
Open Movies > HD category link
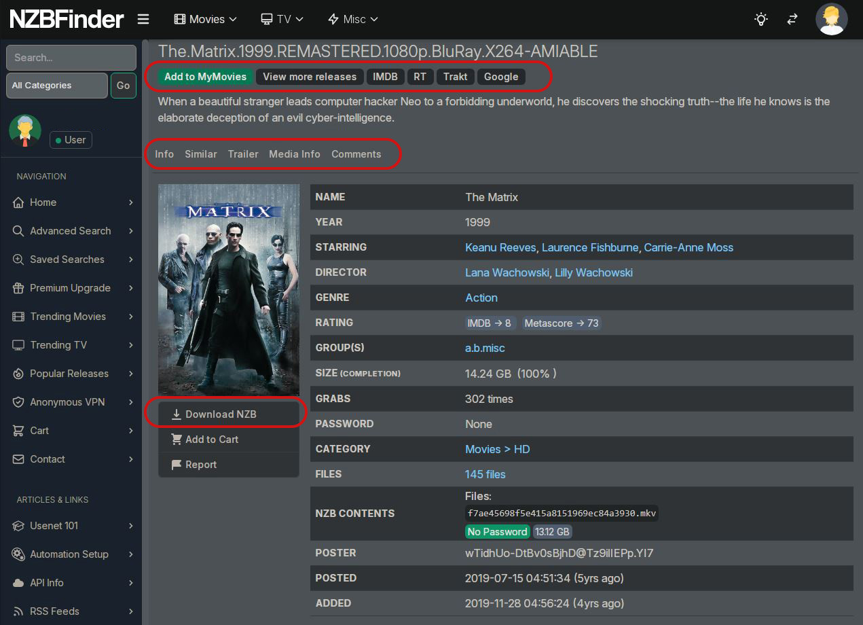[498, 449]
